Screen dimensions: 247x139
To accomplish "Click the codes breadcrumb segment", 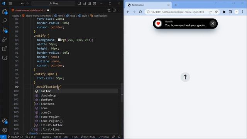I will tap(15, 16).
